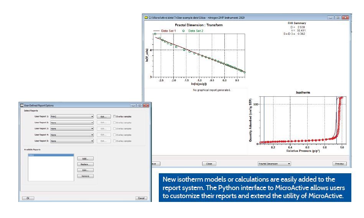Image resolution: width=364 pixels, height=218 pixels.
Task: Click Replace button beside Available Reports
Action: click(x=86, y=164)
